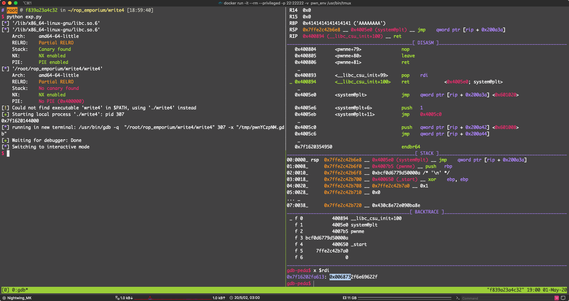Click the '[ BACKTRACE ]' section header
569x301 pixels.
pyautogui.click(x=427, y=212)
